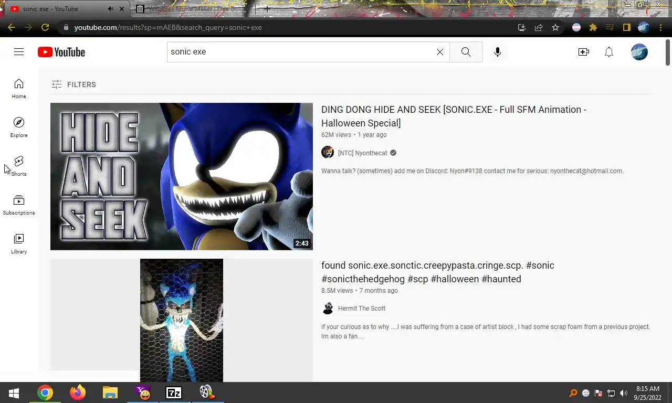Screen dimensions: 672x403
Task: Open a new browser tab
Action: pos(267,9)
